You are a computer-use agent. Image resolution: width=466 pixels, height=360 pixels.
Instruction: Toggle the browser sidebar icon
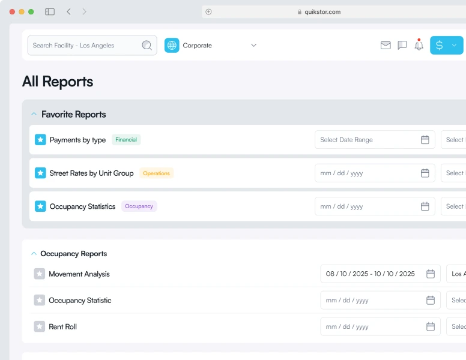[x=50, y=11]
